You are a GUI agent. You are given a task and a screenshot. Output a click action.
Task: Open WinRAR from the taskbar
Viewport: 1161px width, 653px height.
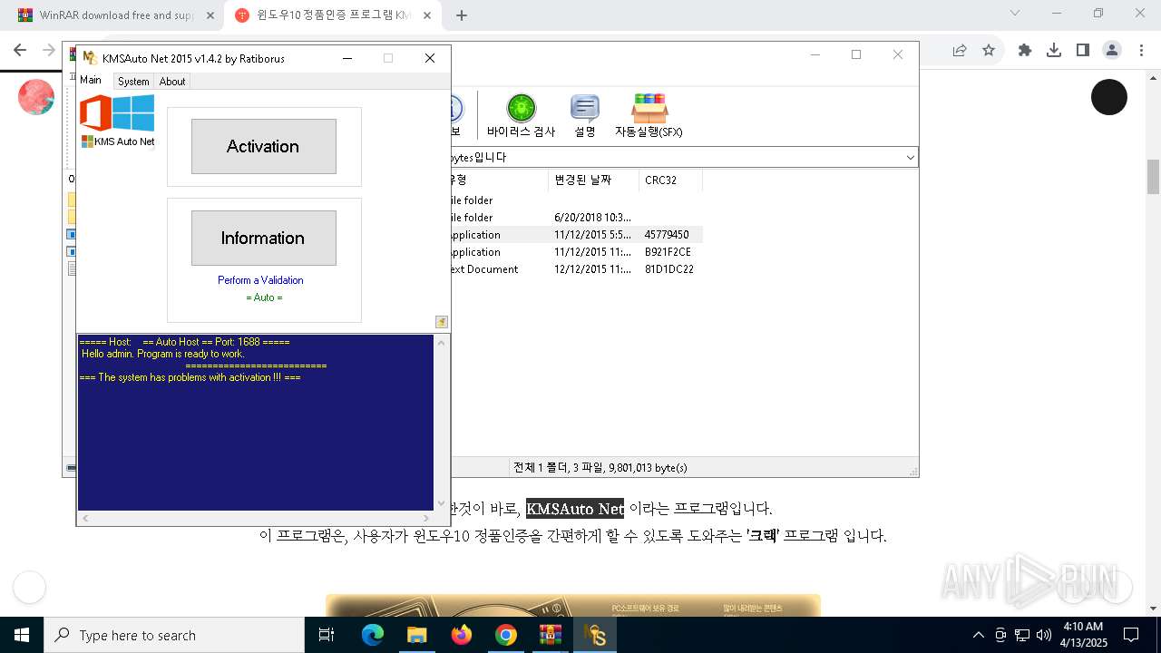[551, 635]
